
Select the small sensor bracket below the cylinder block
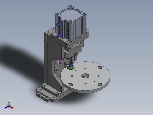(x=76, y=57)
